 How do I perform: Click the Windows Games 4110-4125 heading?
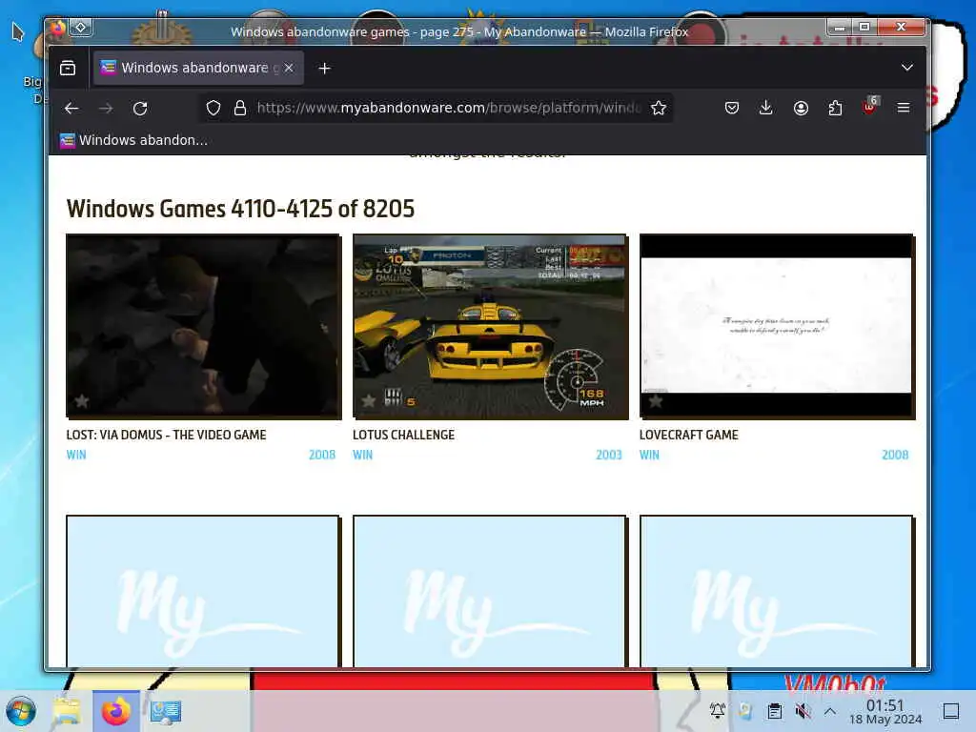pyautogui.click(x=240, y=209)
